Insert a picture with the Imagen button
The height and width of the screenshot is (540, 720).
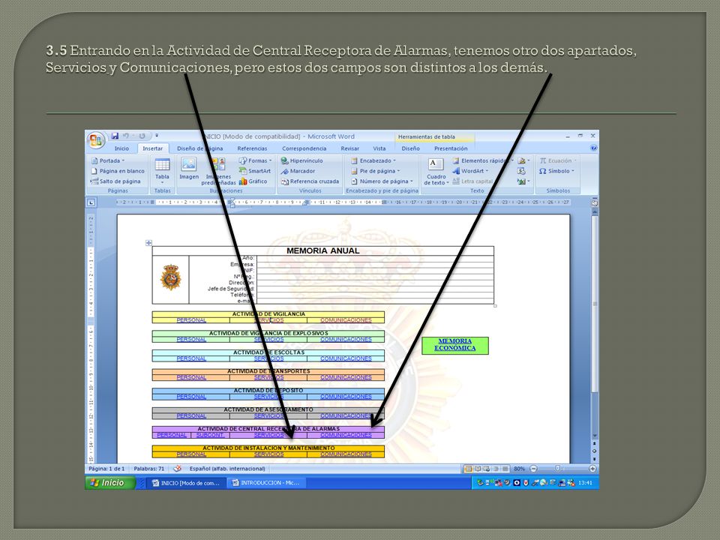click(189, 169)
